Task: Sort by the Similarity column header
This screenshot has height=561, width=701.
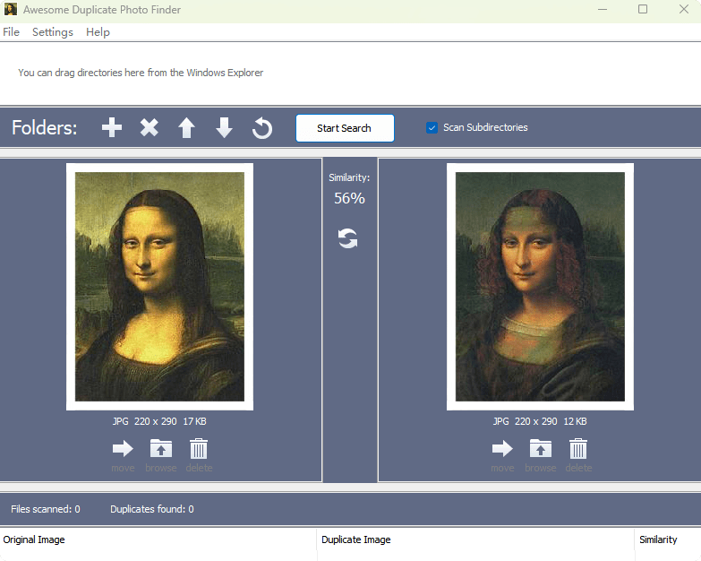Action: click(668, 539)
